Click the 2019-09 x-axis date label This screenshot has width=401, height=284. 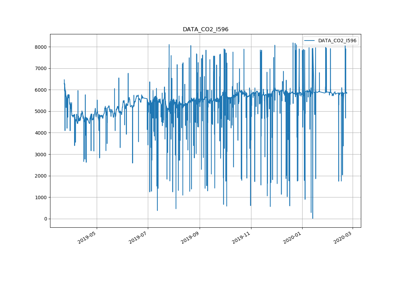190,237
